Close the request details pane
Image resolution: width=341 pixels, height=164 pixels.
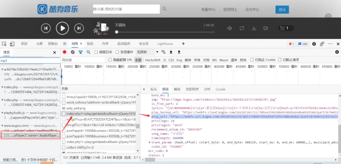click(x=144, y=89)
